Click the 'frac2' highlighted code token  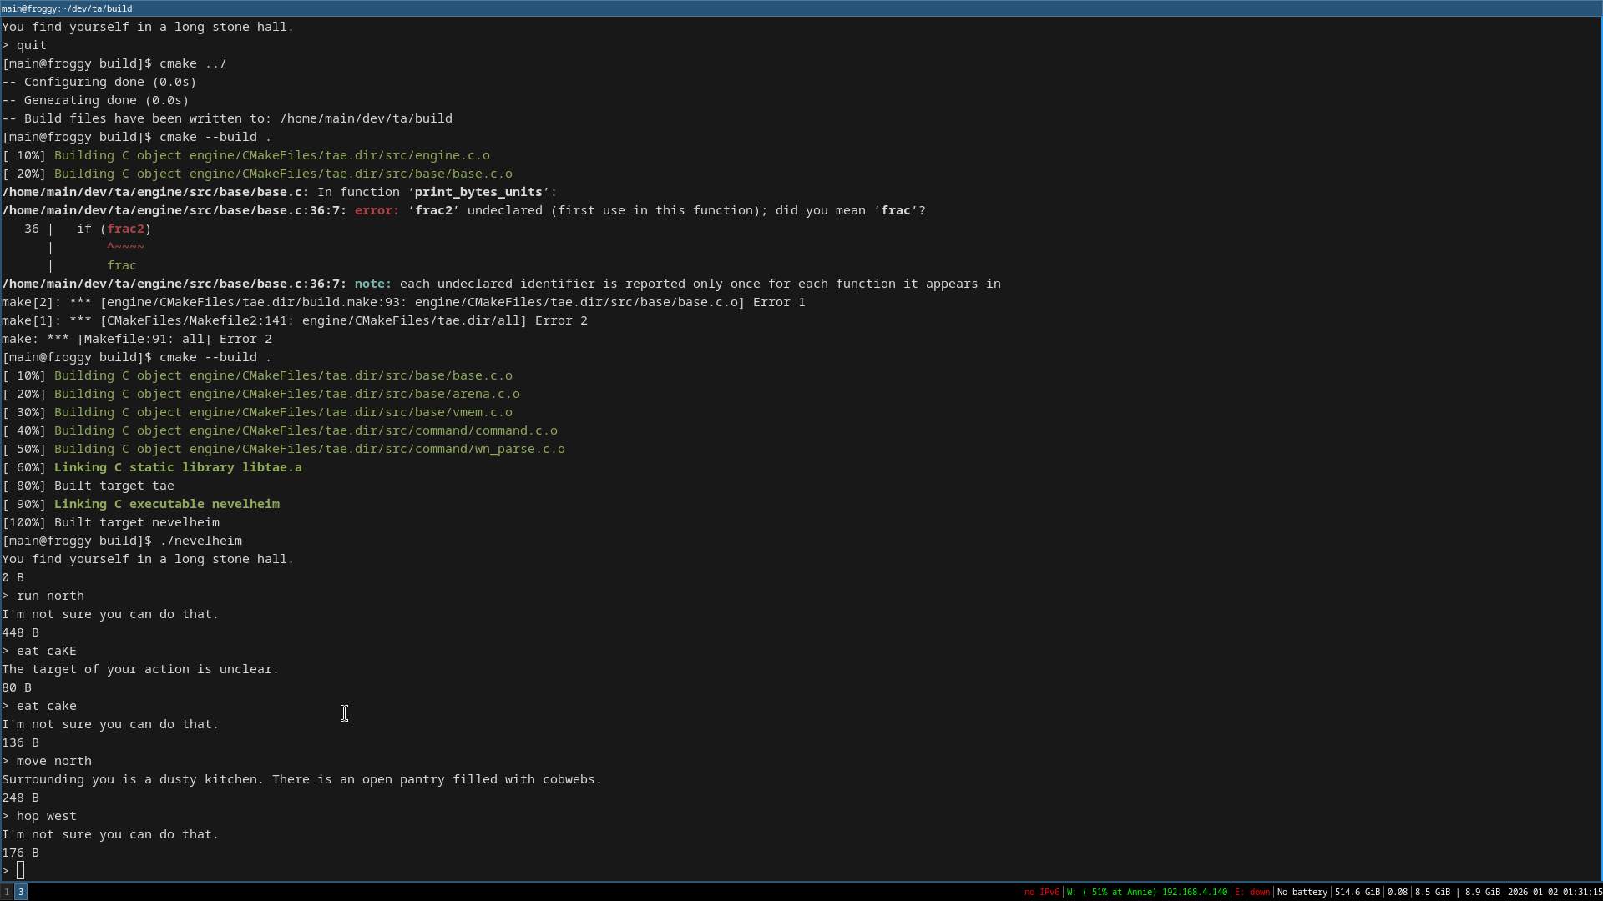[125, 229]
